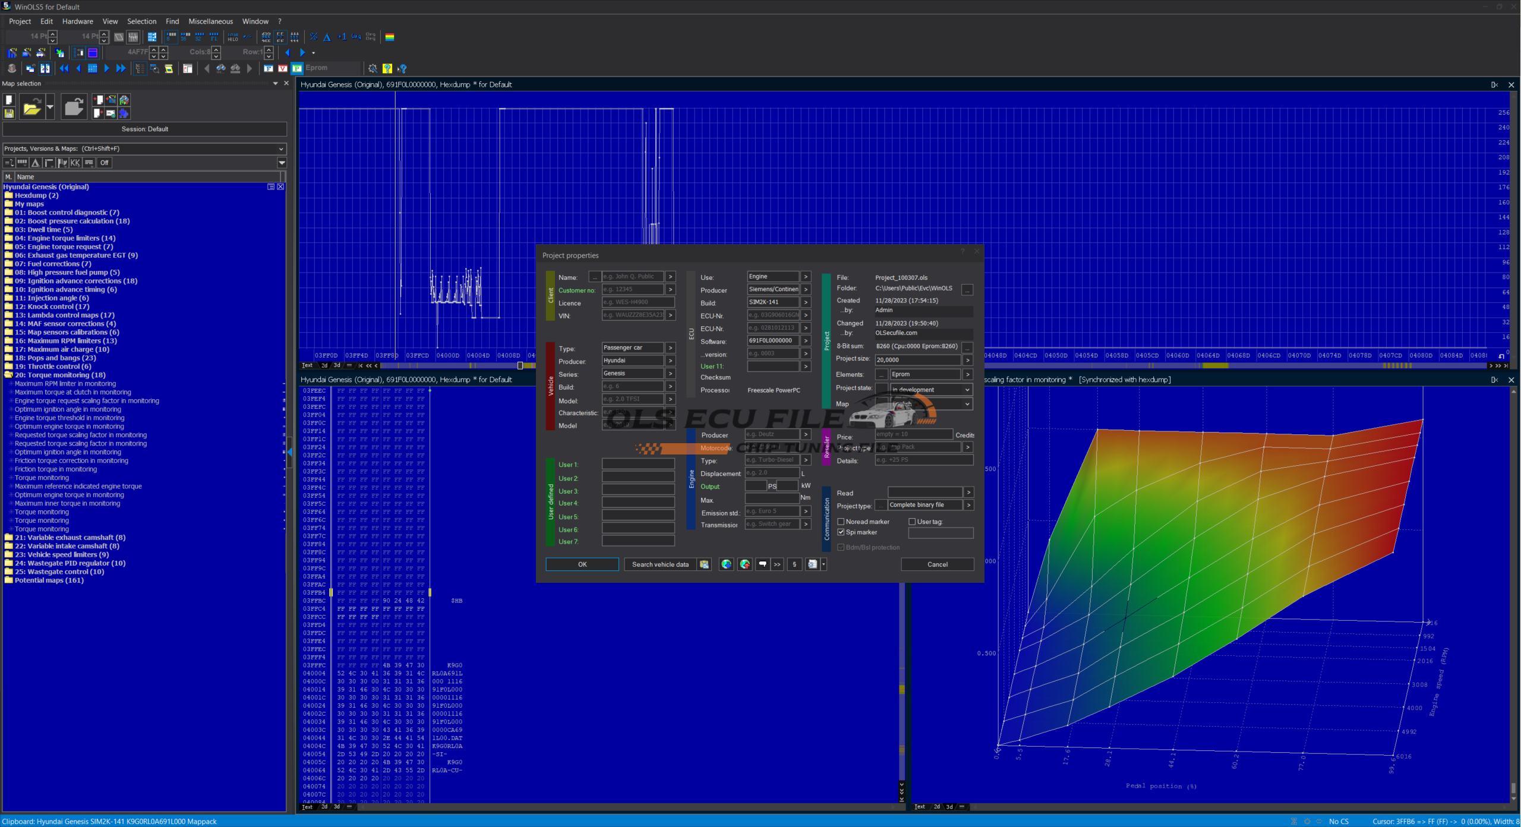Click the fast-forward double arrow toolbar icon
The height and width of the screenshot is (827, 1521).
[x=121, y=68]
